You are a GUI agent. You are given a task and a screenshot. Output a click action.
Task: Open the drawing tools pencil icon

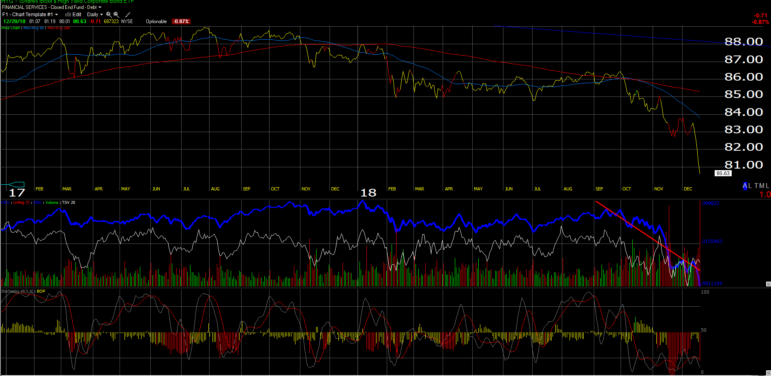coord(128,15)
